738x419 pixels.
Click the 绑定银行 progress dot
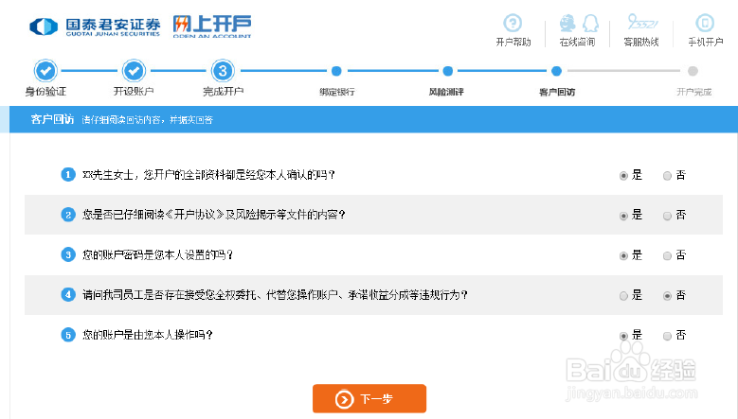336,71
